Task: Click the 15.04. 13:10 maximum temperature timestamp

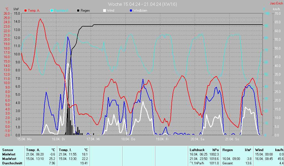Action: tap(35, 159)
